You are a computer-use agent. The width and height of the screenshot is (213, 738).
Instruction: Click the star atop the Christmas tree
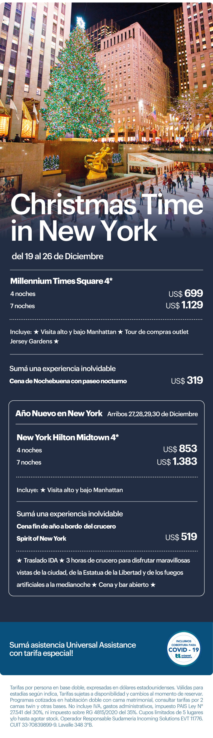point(81,22)
